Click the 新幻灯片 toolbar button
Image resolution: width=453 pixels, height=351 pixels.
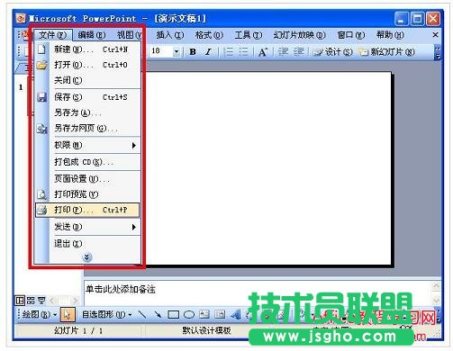pyautogui.click(x=386, y=52)
